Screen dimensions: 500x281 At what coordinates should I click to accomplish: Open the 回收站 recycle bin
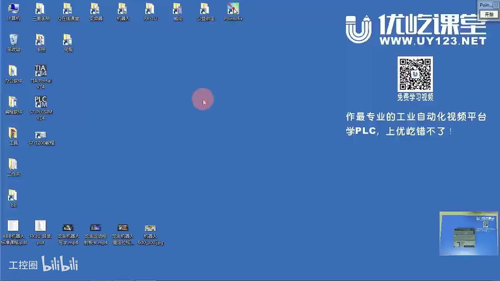[x=14, y=43]
